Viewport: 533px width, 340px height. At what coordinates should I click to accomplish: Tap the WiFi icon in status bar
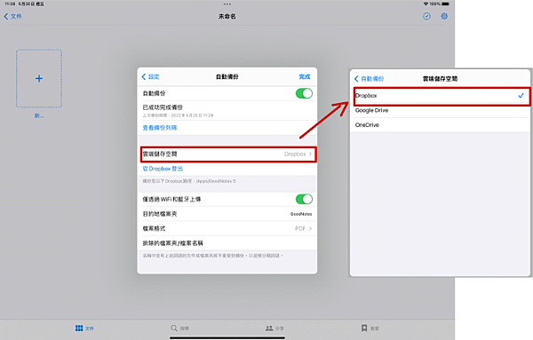(426, 4)
